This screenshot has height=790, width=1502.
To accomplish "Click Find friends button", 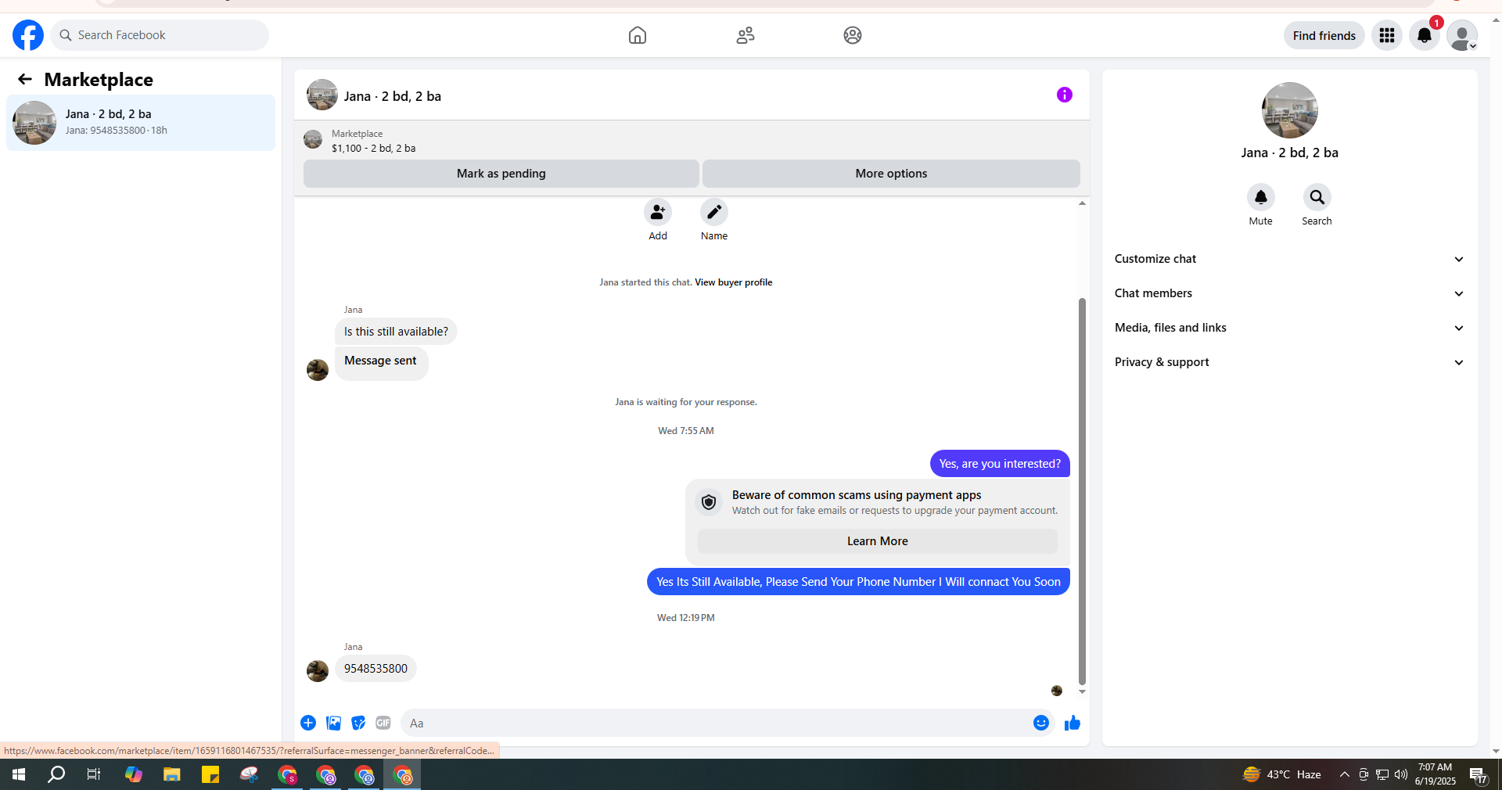I will [x=1324, y=35].
